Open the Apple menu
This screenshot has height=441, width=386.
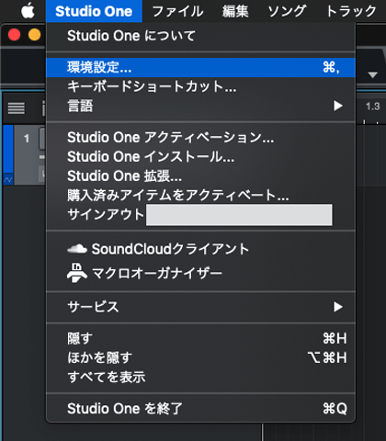pyautogui.click(x=28, y=11)
